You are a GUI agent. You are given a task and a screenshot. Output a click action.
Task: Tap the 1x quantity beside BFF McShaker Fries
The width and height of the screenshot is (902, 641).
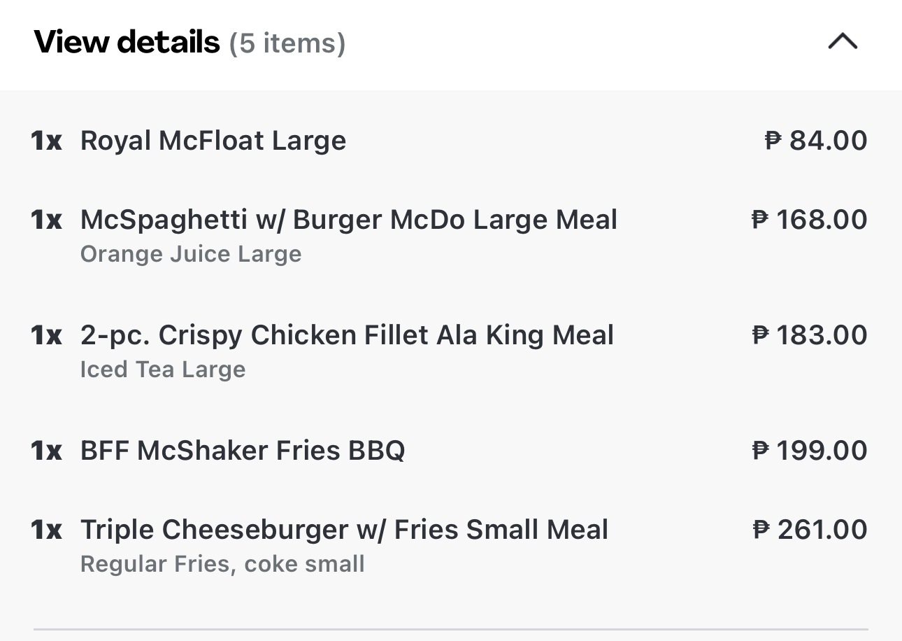[47, 451]
